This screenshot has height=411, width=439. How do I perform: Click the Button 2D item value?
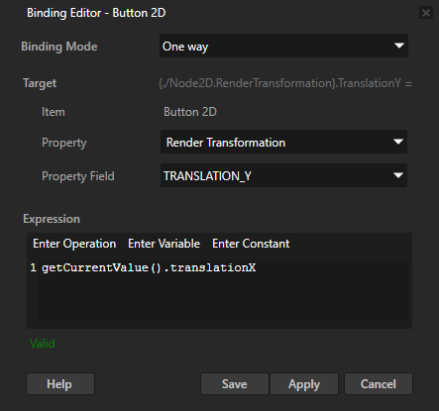tap(190, 112)
